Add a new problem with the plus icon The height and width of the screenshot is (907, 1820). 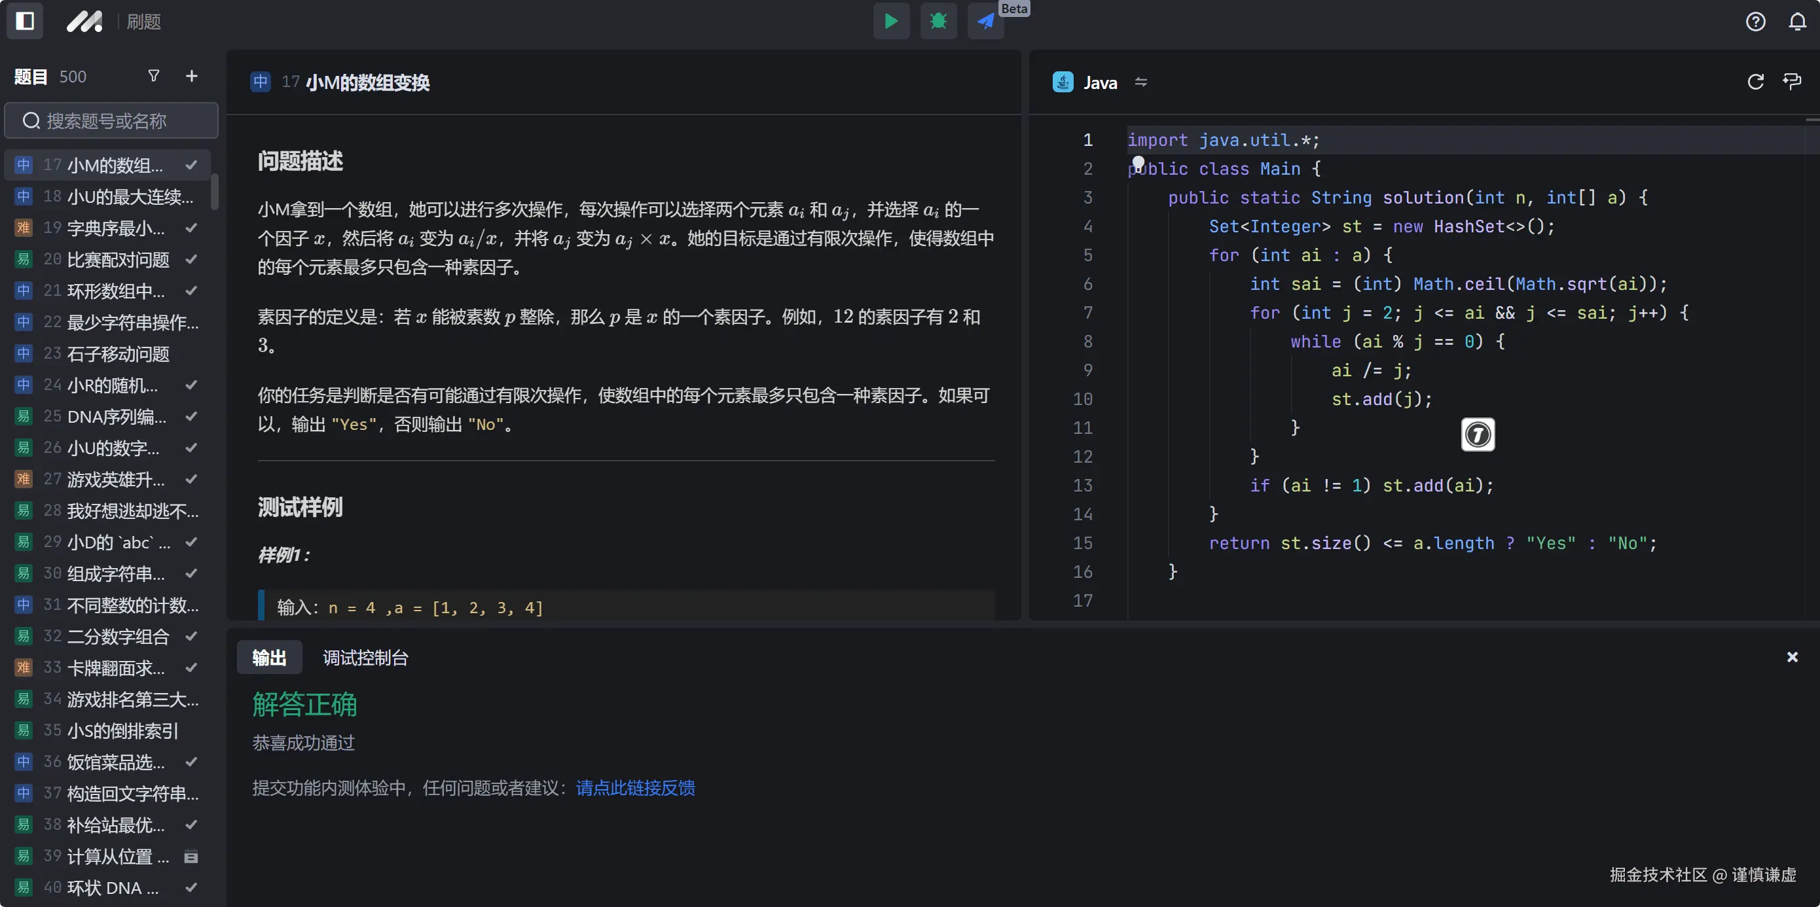click(191, 76)
